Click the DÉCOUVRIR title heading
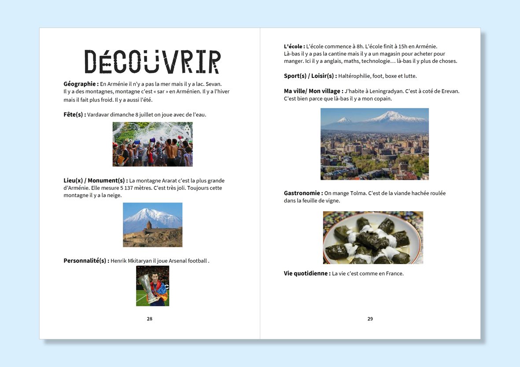 pyautogui.click(x=152, y=62)
